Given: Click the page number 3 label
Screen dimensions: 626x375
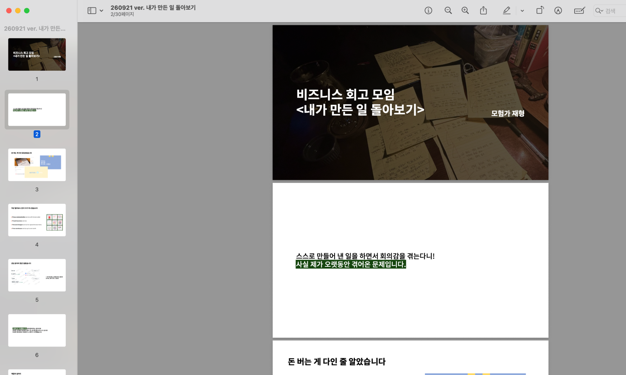Looking at the screenshot, I should pos(37,189).
